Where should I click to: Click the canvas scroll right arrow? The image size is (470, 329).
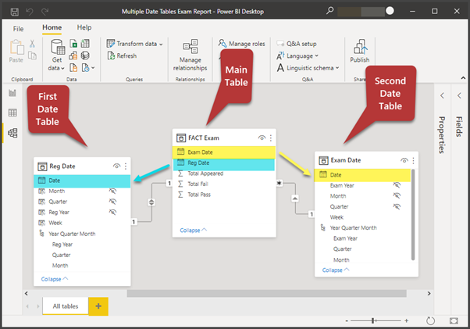coord(429,293)
